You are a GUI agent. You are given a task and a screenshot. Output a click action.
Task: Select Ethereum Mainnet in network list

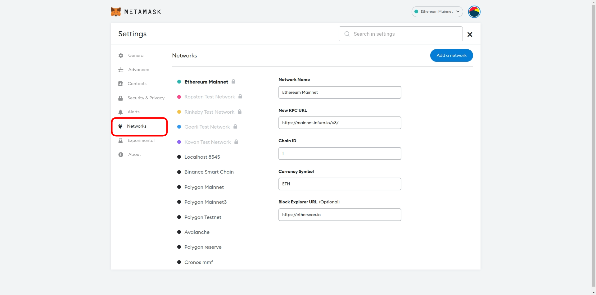click(206, 82)
